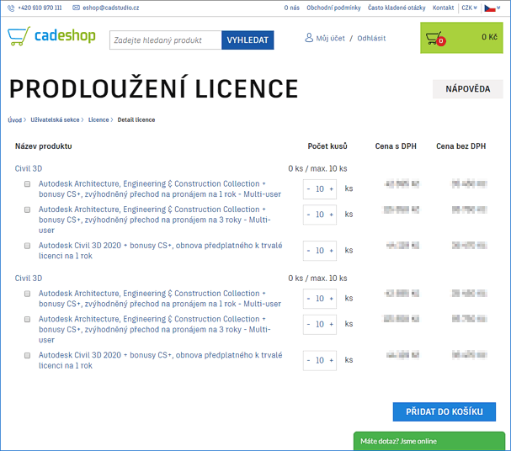Check the first Autodesk Civil 3D 2020 checkbox
Screen dimensions: 511x451
27,247
